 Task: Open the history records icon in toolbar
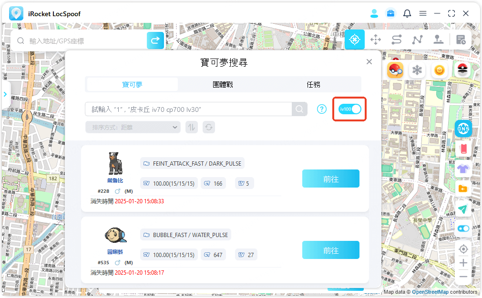pyautogui.click(x=461, y=40)
